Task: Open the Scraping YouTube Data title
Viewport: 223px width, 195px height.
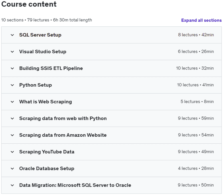Action: pos(47,152)
